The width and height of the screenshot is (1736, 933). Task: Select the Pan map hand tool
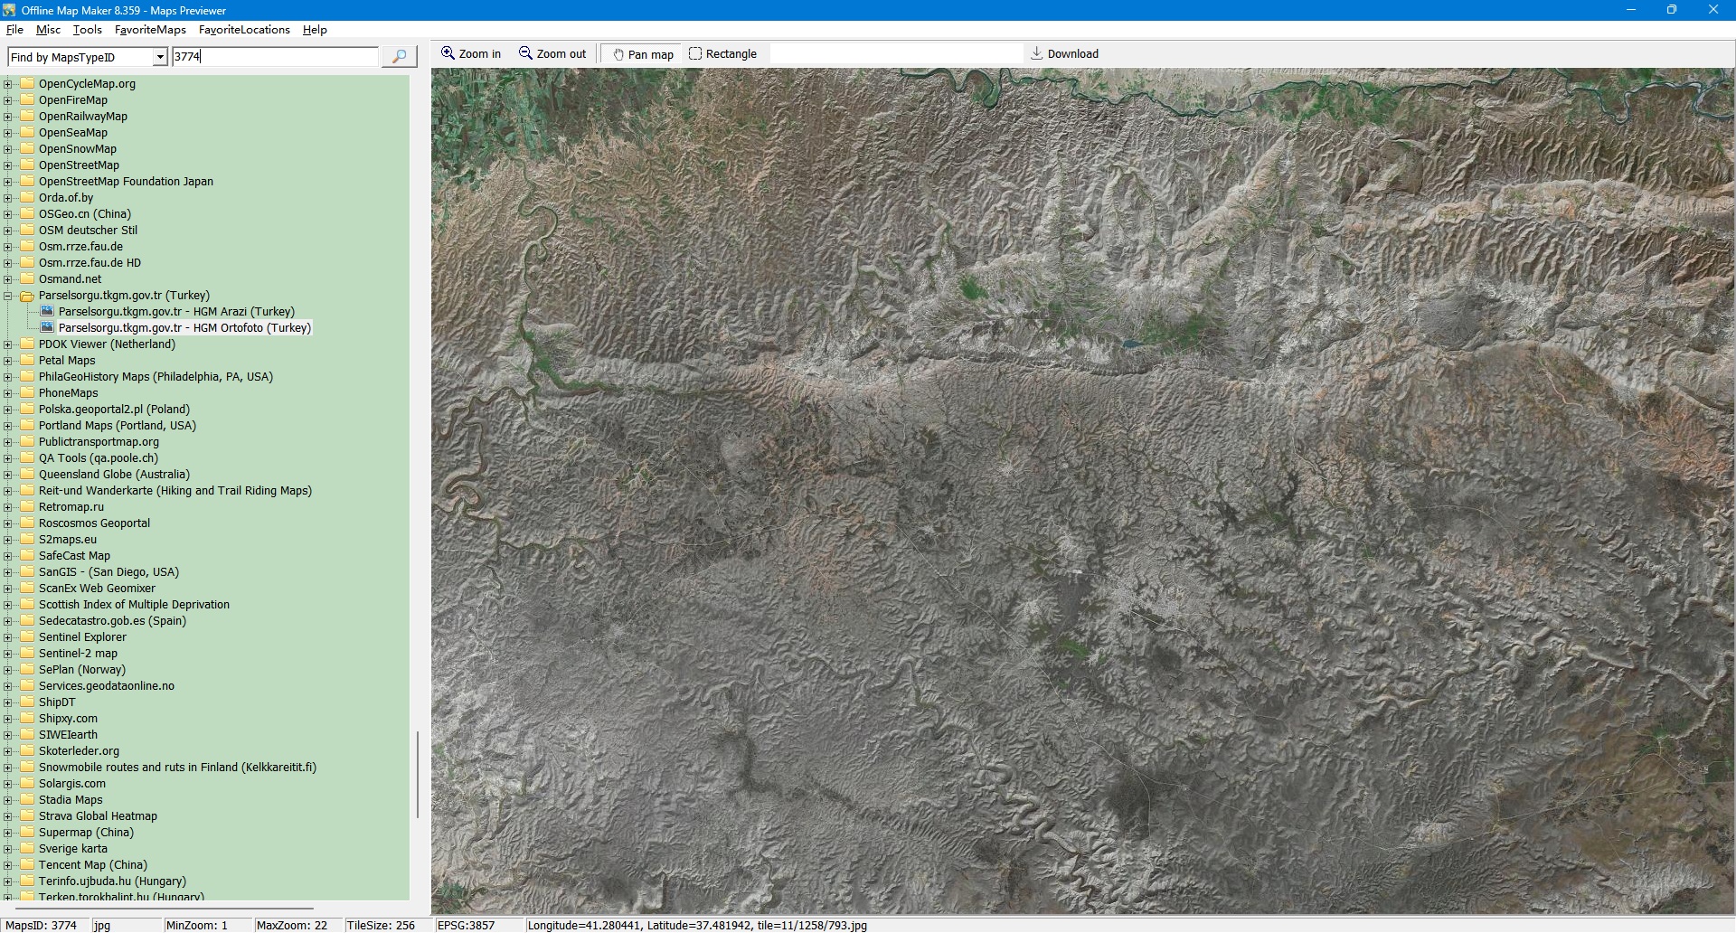643,54
